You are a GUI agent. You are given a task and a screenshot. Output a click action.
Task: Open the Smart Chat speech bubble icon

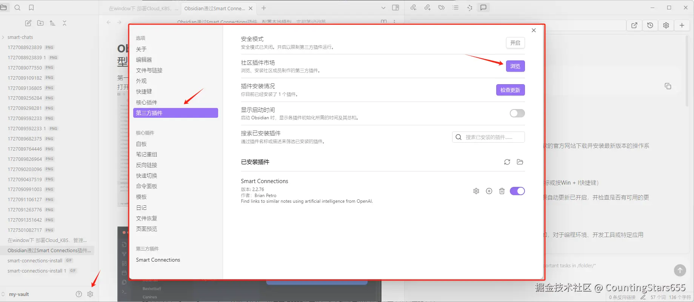(x=483, y=8)
